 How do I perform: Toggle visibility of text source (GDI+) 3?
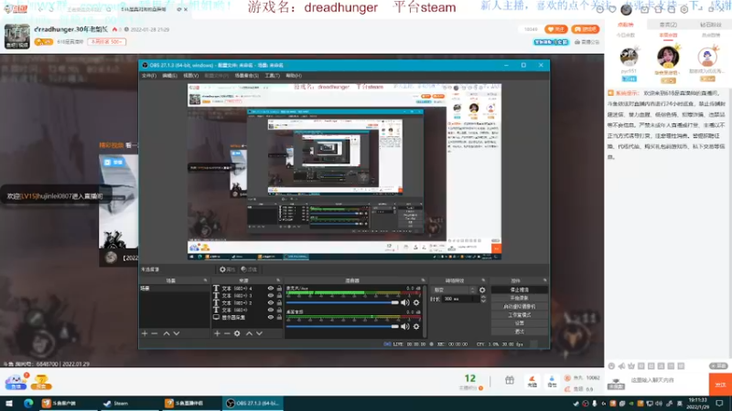coord(270,295)
